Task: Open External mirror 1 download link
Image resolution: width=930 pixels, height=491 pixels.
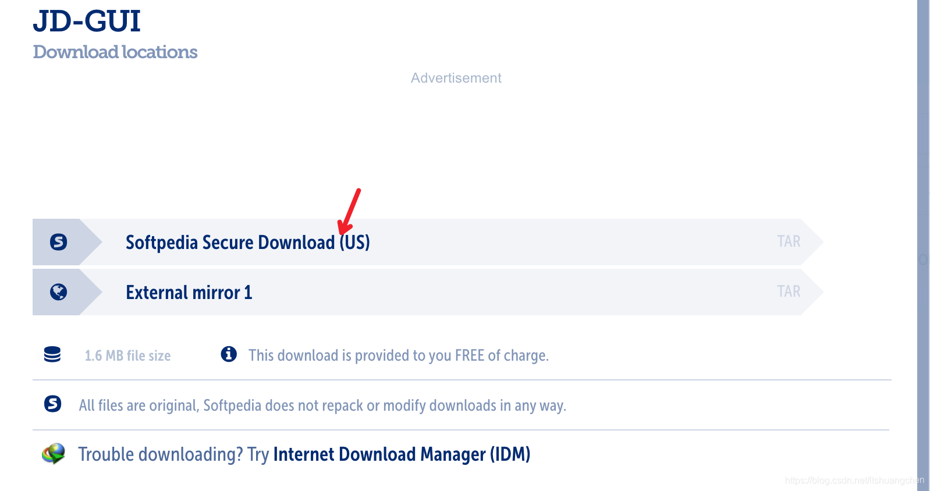Action: pyautogui.click(x=189, y=292)
